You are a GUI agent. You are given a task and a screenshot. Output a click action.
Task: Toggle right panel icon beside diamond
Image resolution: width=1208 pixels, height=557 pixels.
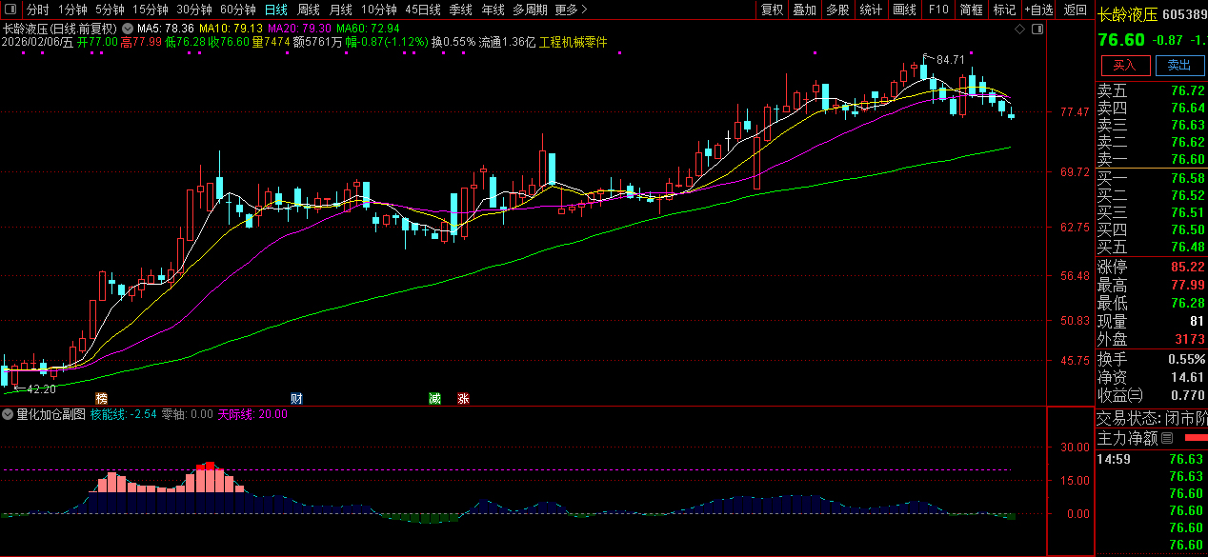[x=1037, y=30]
